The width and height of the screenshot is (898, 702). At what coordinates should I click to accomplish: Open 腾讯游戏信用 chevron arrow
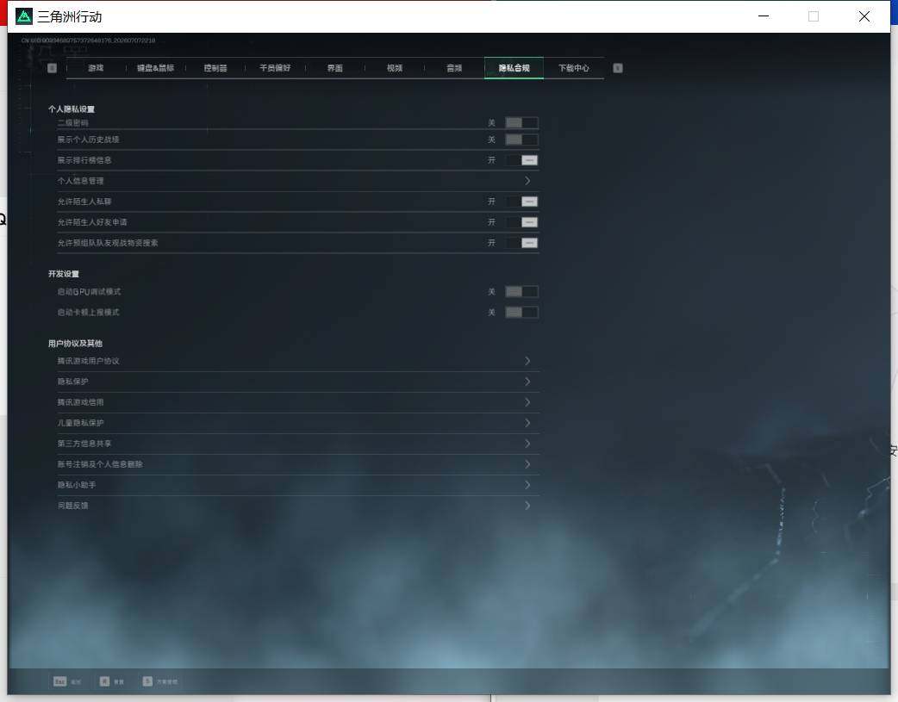click(x=527, y=402)
